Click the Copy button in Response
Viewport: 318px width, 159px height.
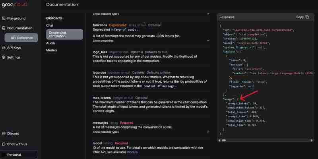(x=302, y=17)
